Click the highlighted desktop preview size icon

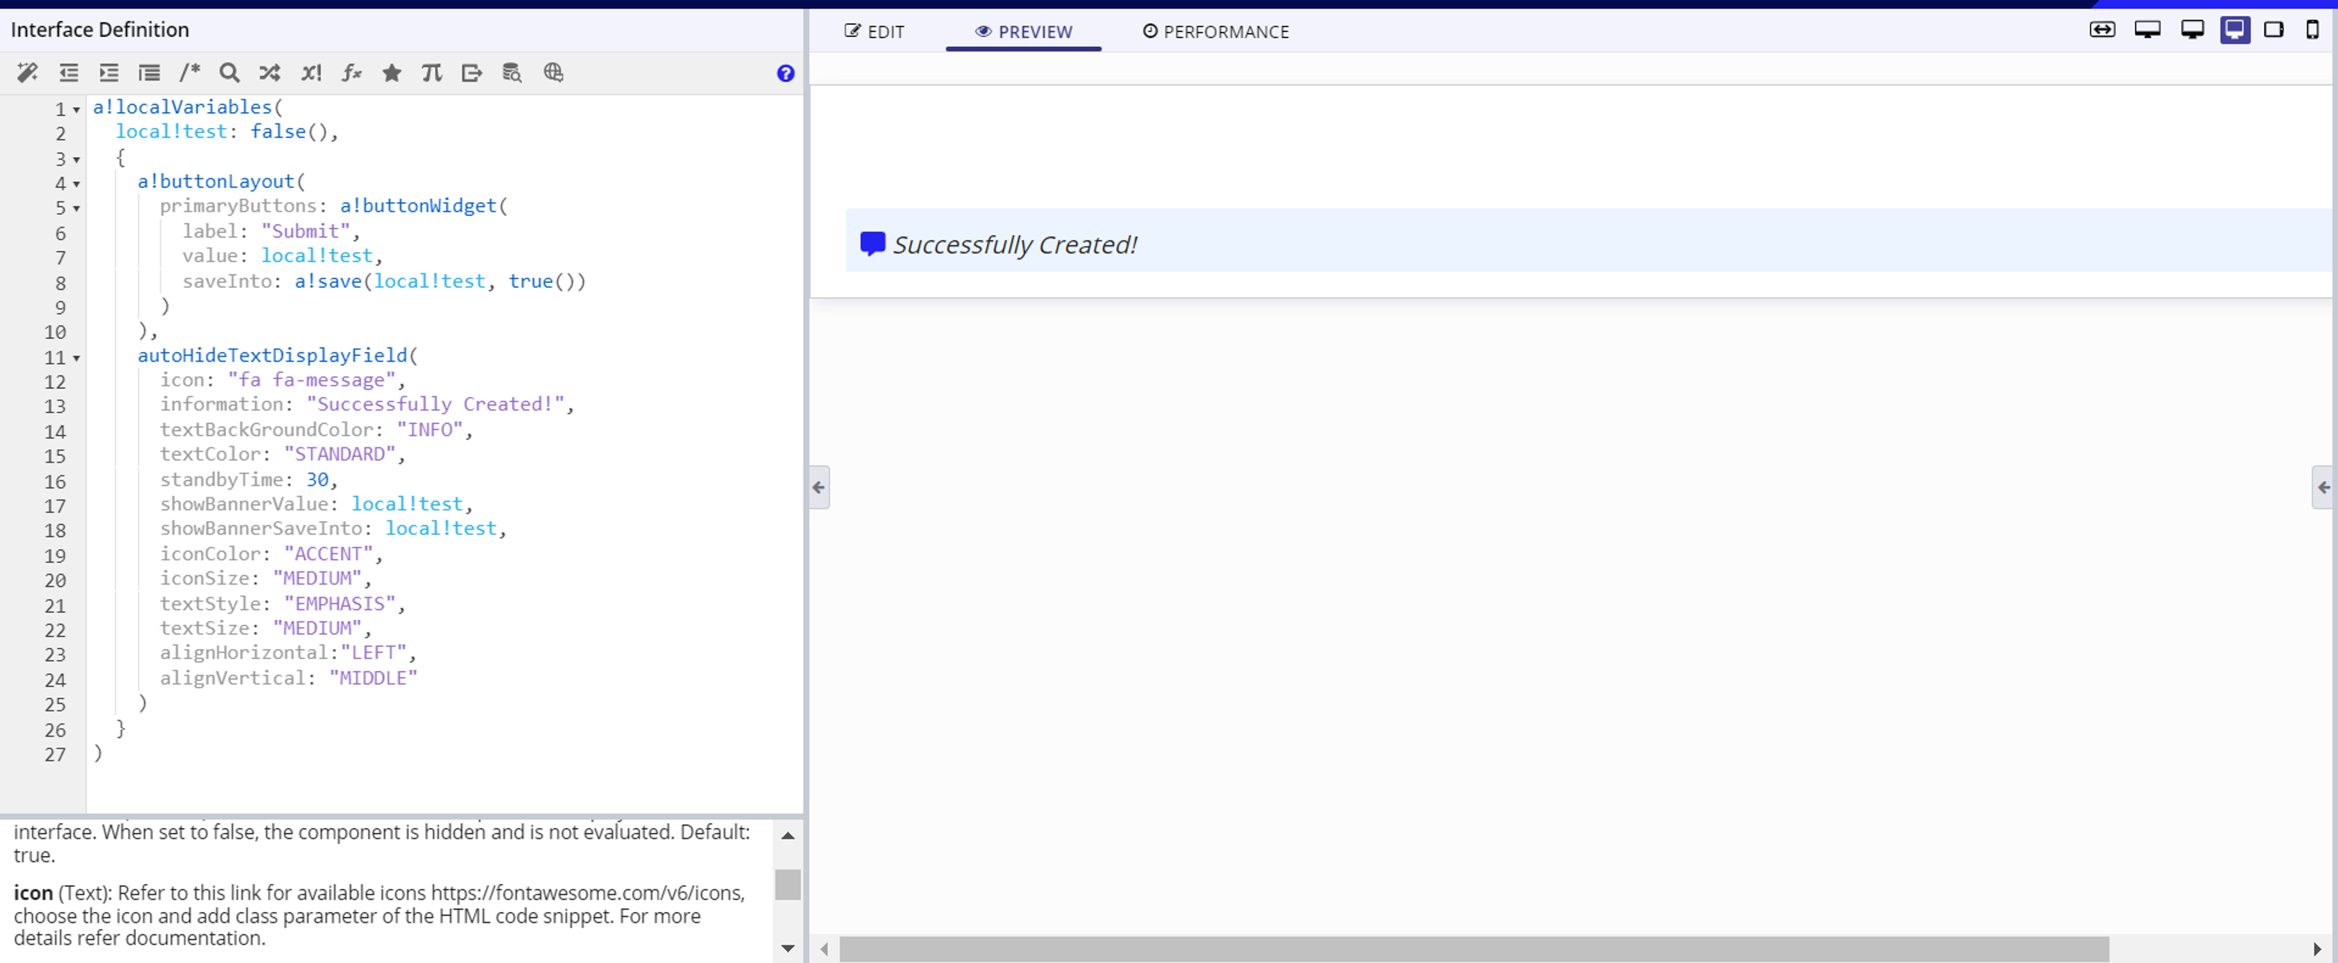tap(2234, 30)
